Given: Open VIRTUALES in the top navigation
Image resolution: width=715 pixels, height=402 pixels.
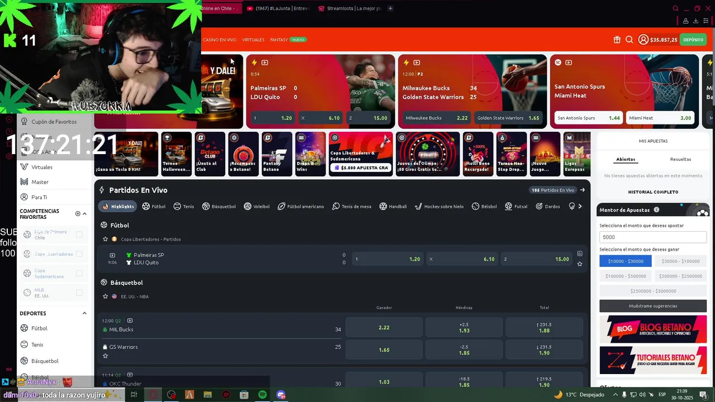Looking at the screenshot, I should click(253, 40).
